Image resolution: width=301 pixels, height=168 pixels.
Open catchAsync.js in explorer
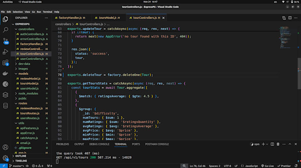[x=29, y=138]
